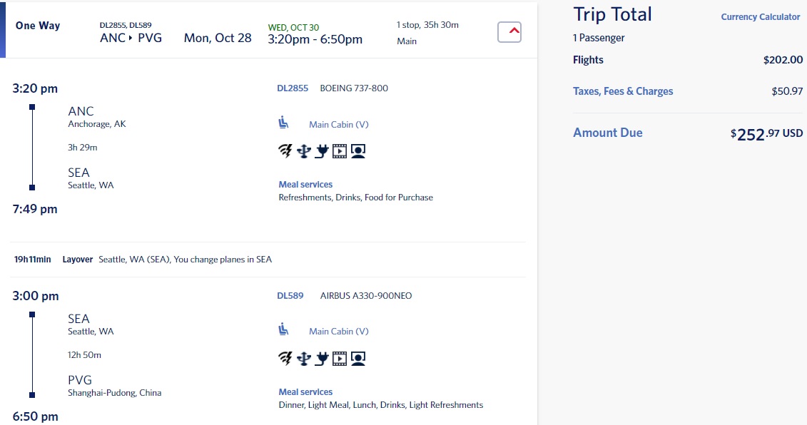Click the USB port icon for DL589
The image size is (807, 425).
click(304, 358)
